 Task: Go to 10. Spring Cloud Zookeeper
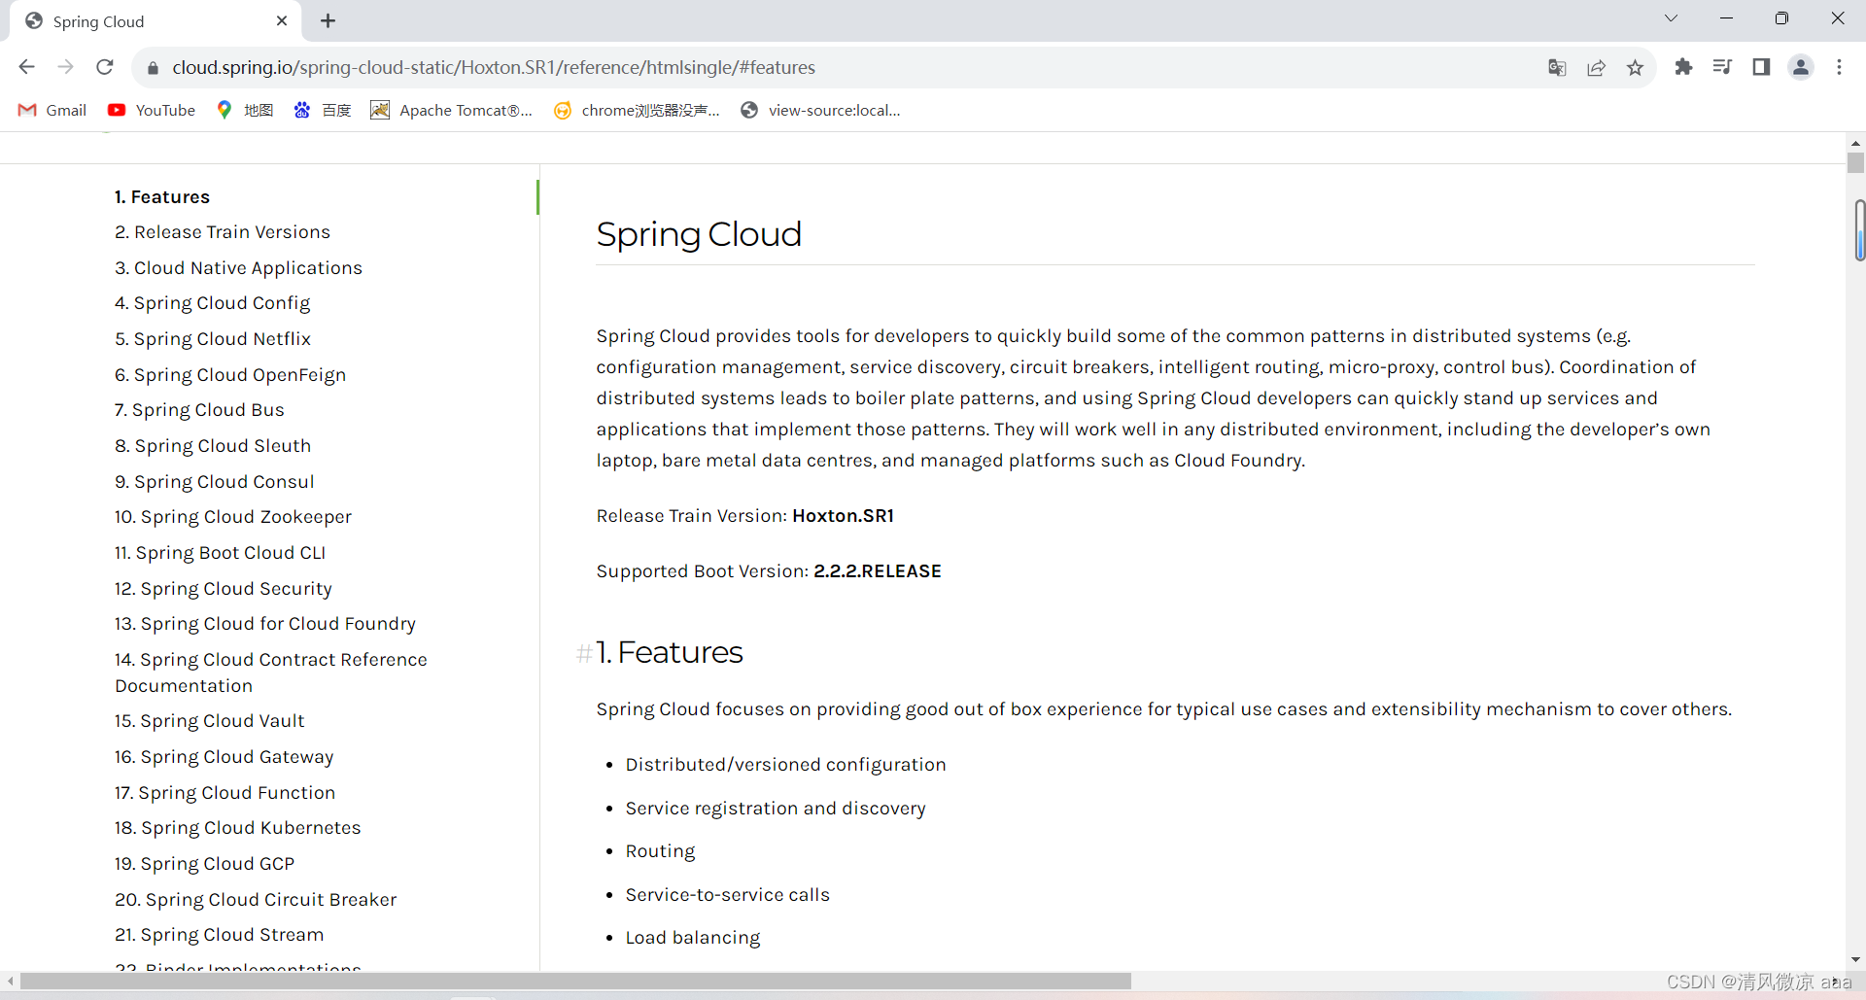click(x=233, y=517)
